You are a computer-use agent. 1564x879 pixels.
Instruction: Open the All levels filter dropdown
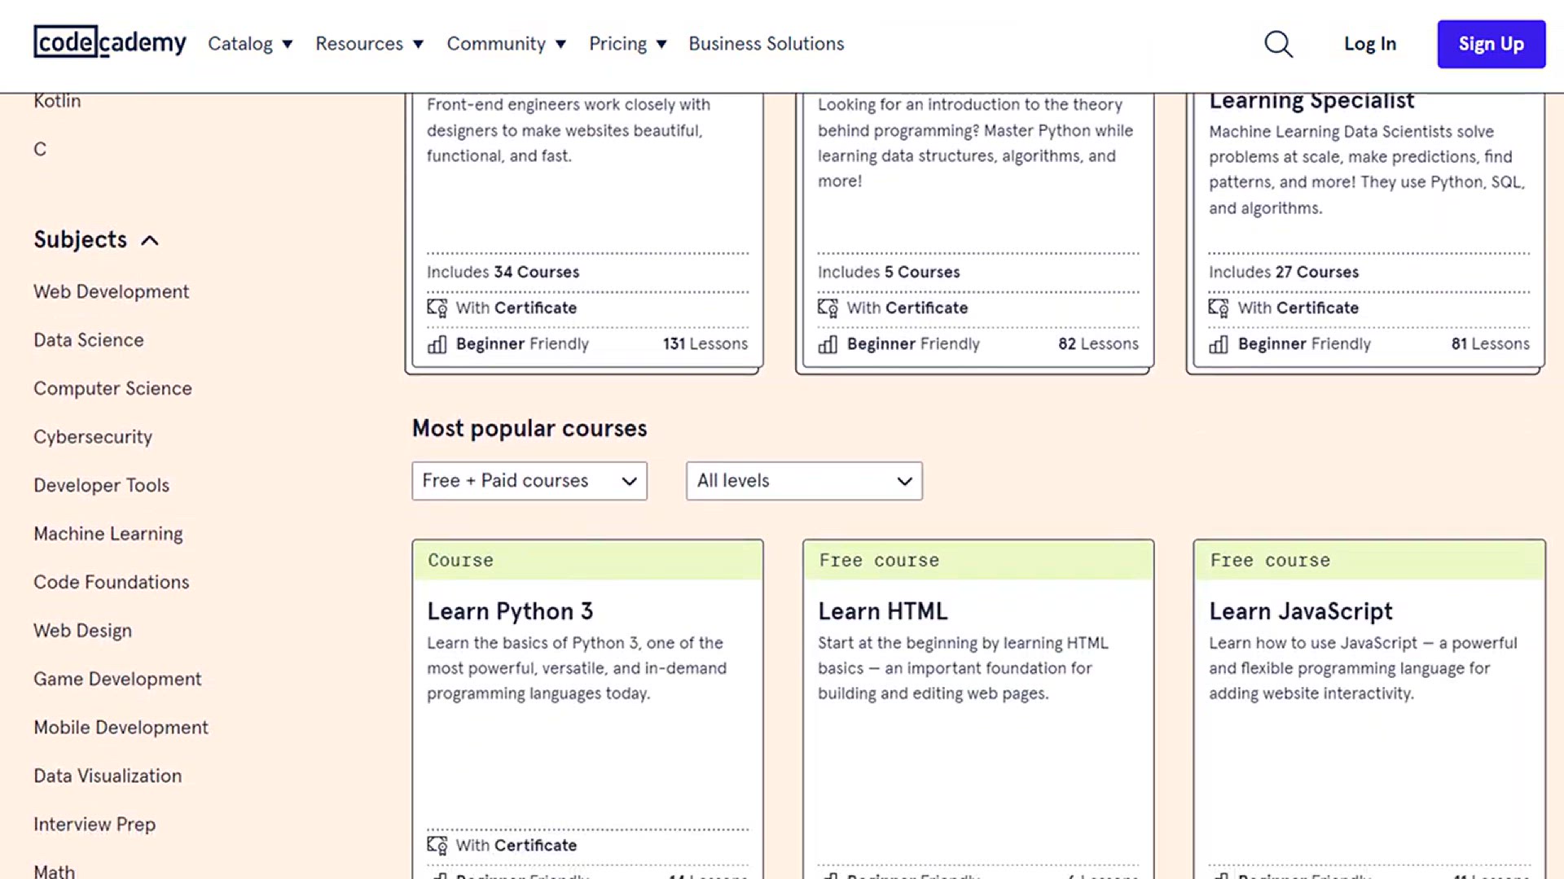(x=804, y=481)
